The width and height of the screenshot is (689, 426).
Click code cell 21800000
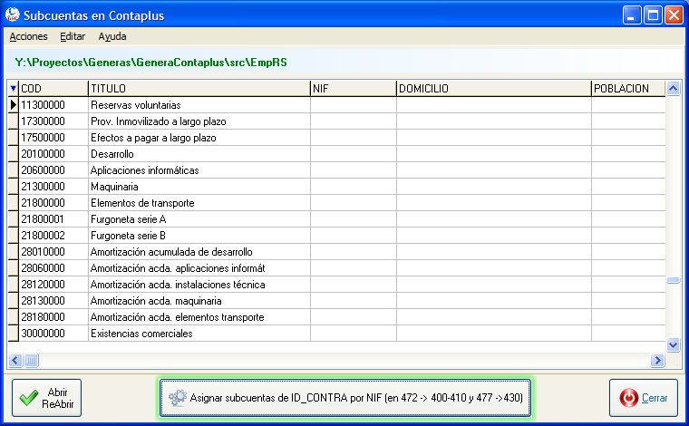(x=53, y=202)
